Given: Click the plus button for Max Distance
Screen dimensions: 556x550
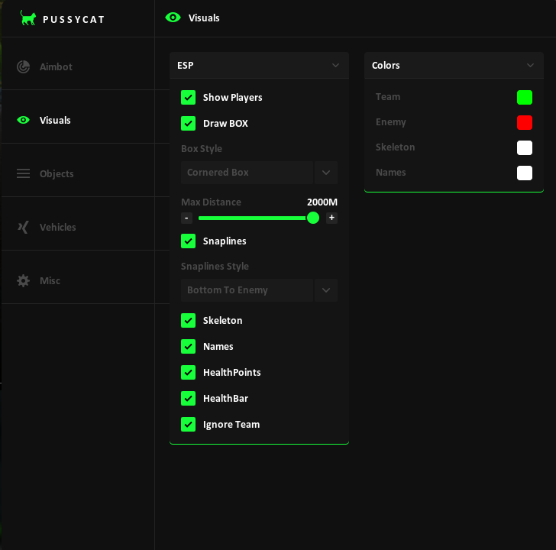Looking at the screenshot, I should [x=331, y=218].
